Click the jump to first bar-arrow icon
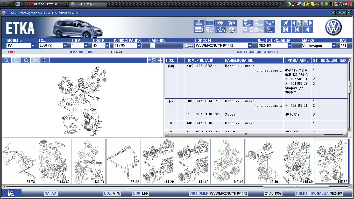The height and width of the screenshot is (199, 354). pyautogui.click(x=286, y=30)
